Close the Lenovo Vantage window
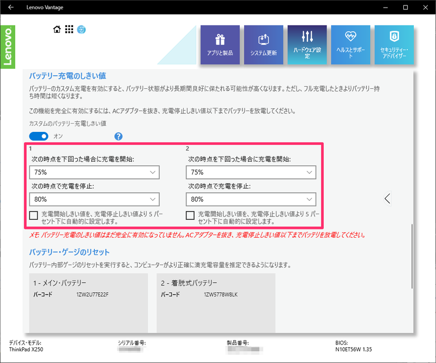Viewport: 436px width, 363px height. tap(426, 7)
